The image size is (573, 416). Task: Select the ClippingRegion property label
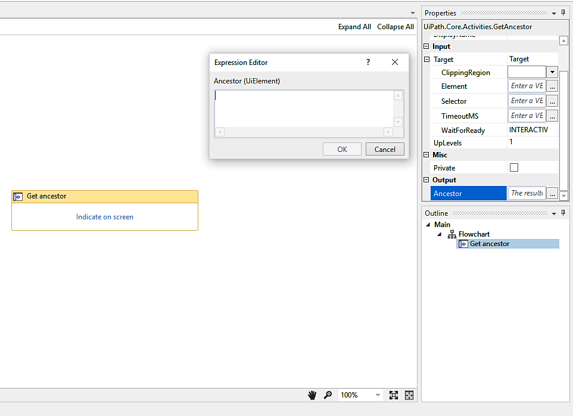coord(465,72)
